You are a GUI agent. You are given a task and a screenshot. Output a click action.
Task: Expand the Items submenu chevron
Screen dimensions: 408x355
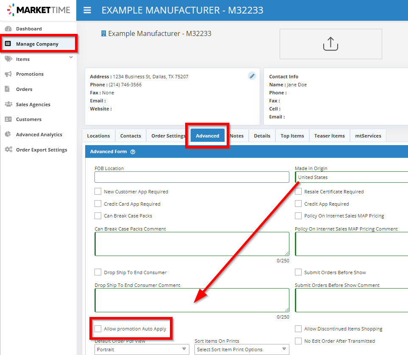pos(71,57)
